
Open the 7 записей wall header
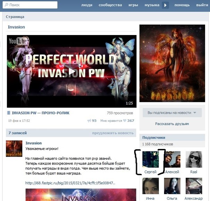(17, 133)
